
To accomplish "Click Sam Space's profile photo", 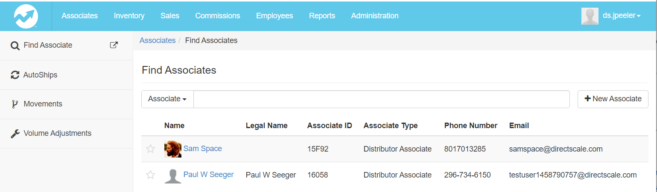I will point(172,149).
